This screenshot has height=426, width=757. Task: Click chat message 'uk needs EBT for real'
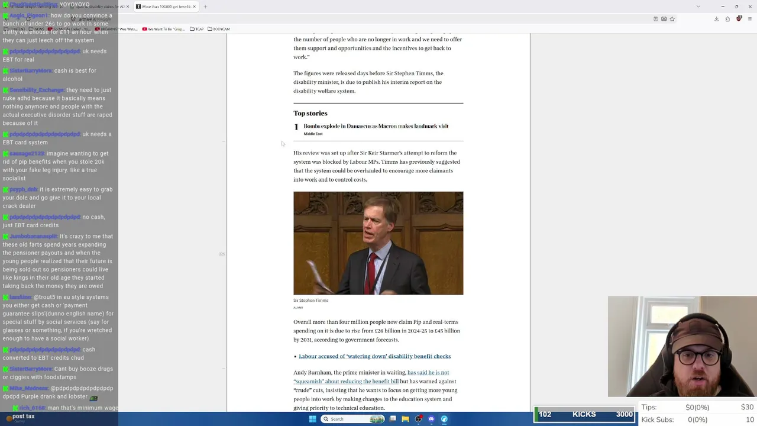point(54,56)
